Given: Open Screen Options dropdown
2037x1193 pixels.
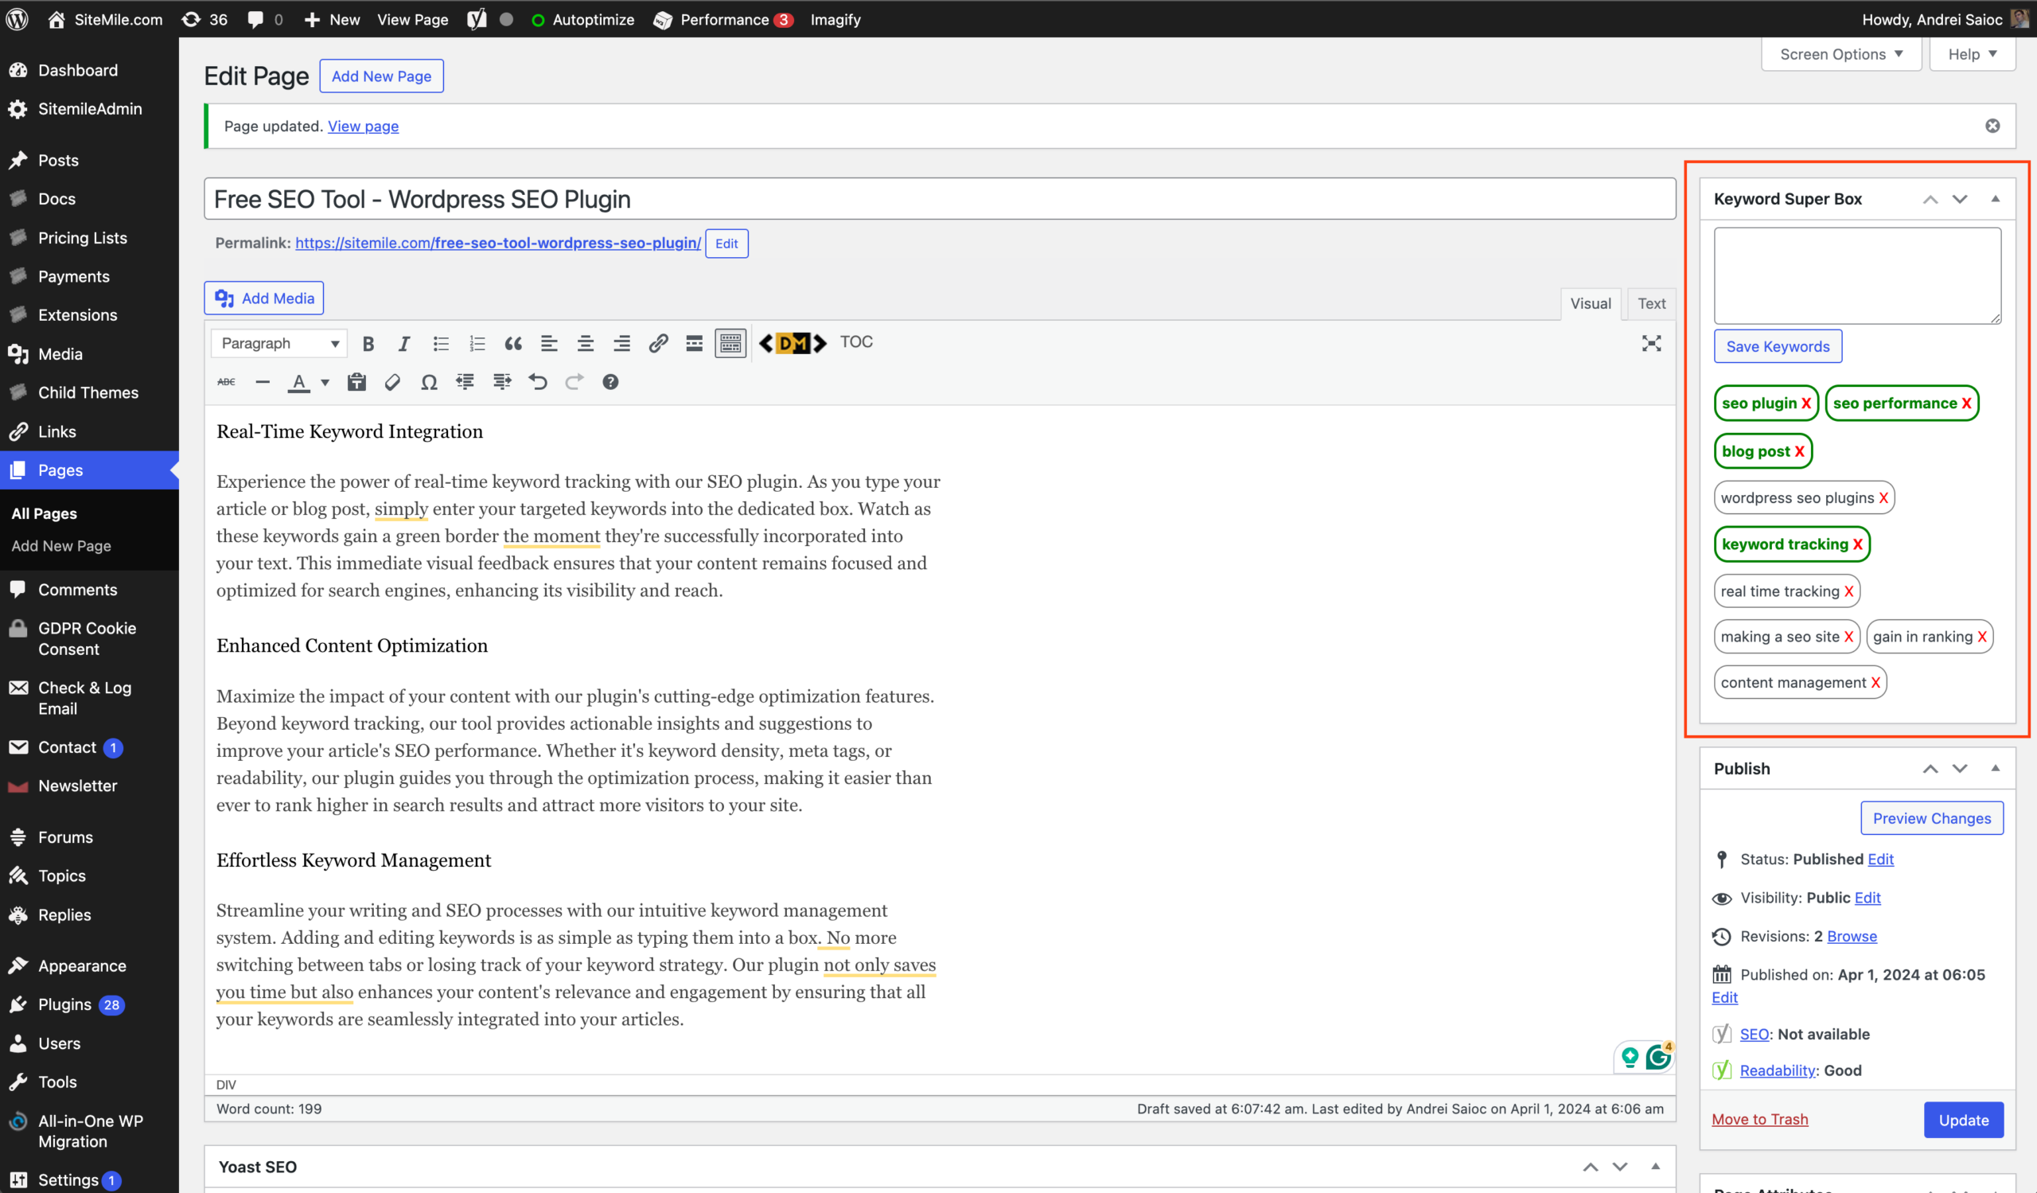Looking at the screenshot, I should [x=1841, y=54].
